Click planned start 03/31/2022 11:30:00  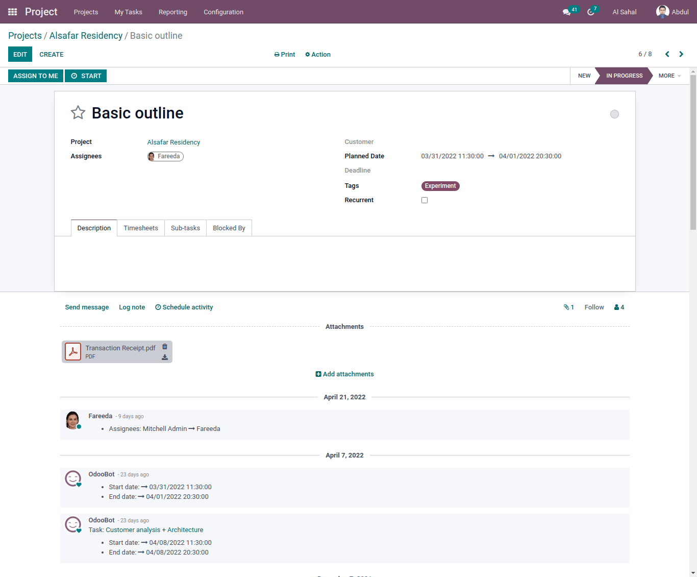pyautogui.click(x=453, y=156)
